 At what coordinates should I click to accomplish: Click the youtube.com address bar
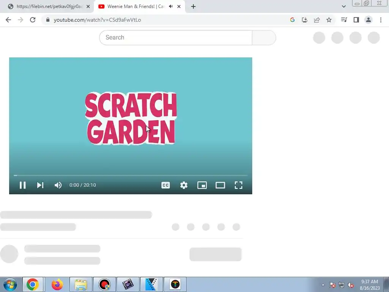tap(98, 20)
